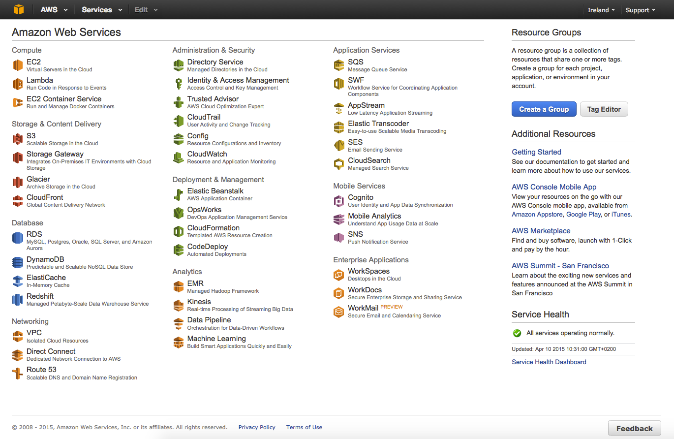
Task: Follow the Amazon Appstore link
Action: [537, 215]
